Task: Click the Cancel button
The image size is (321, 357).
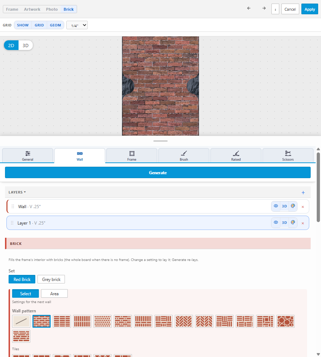Action: (290, 9)
